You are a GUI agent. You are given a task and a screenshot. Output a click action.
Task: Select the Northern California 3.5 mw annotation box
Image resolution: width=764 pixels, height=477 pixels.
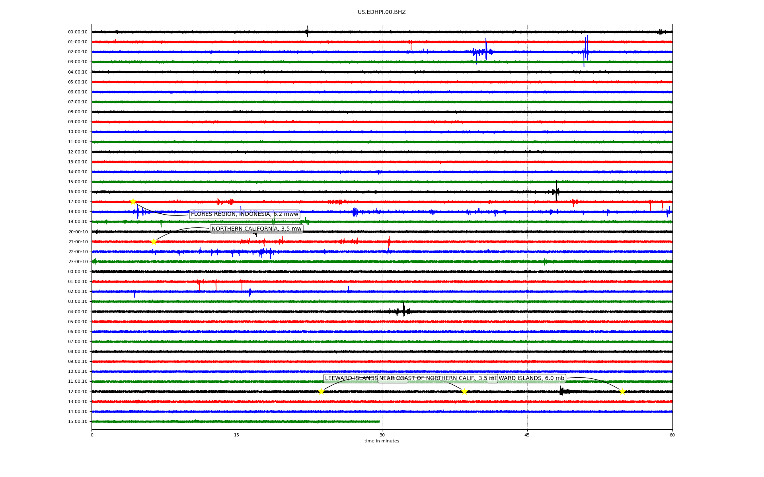256,229
